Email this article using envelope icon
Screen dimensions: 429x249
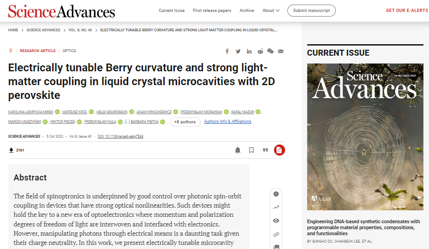click(x=281, y=51)
